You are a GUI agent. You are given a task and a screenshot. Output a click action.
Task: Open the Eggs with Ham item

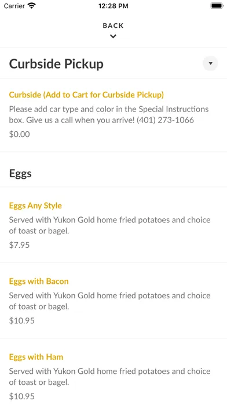(36, 357)
